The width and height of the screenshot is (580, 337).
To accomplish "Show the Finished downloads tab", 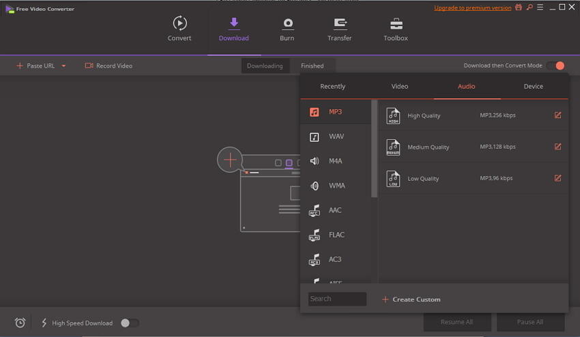I will coord(313,66).
